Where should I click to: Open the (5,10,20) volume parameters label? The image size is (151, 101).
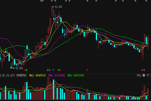(8, 75)
